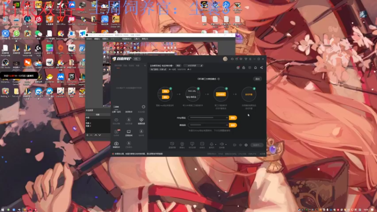377x212 pixels.
Task: Expand speaker options arrow
Action: (226, 145)
